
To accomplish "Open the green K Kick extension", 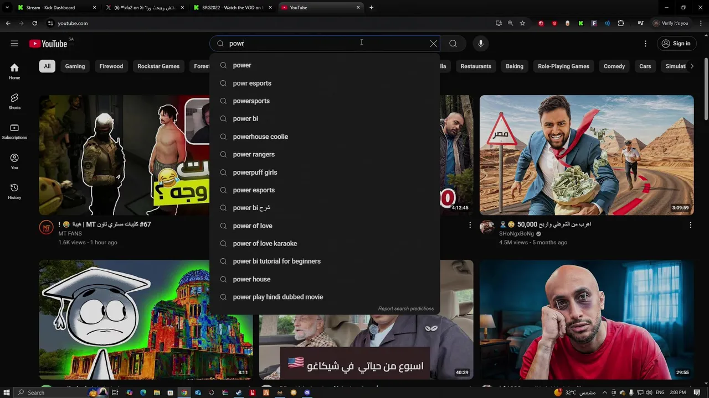I will (580, 23).
